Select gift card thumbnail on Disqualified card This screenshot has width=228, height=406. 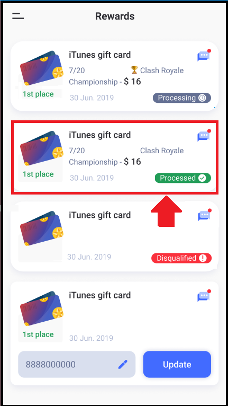click(42, 228)
